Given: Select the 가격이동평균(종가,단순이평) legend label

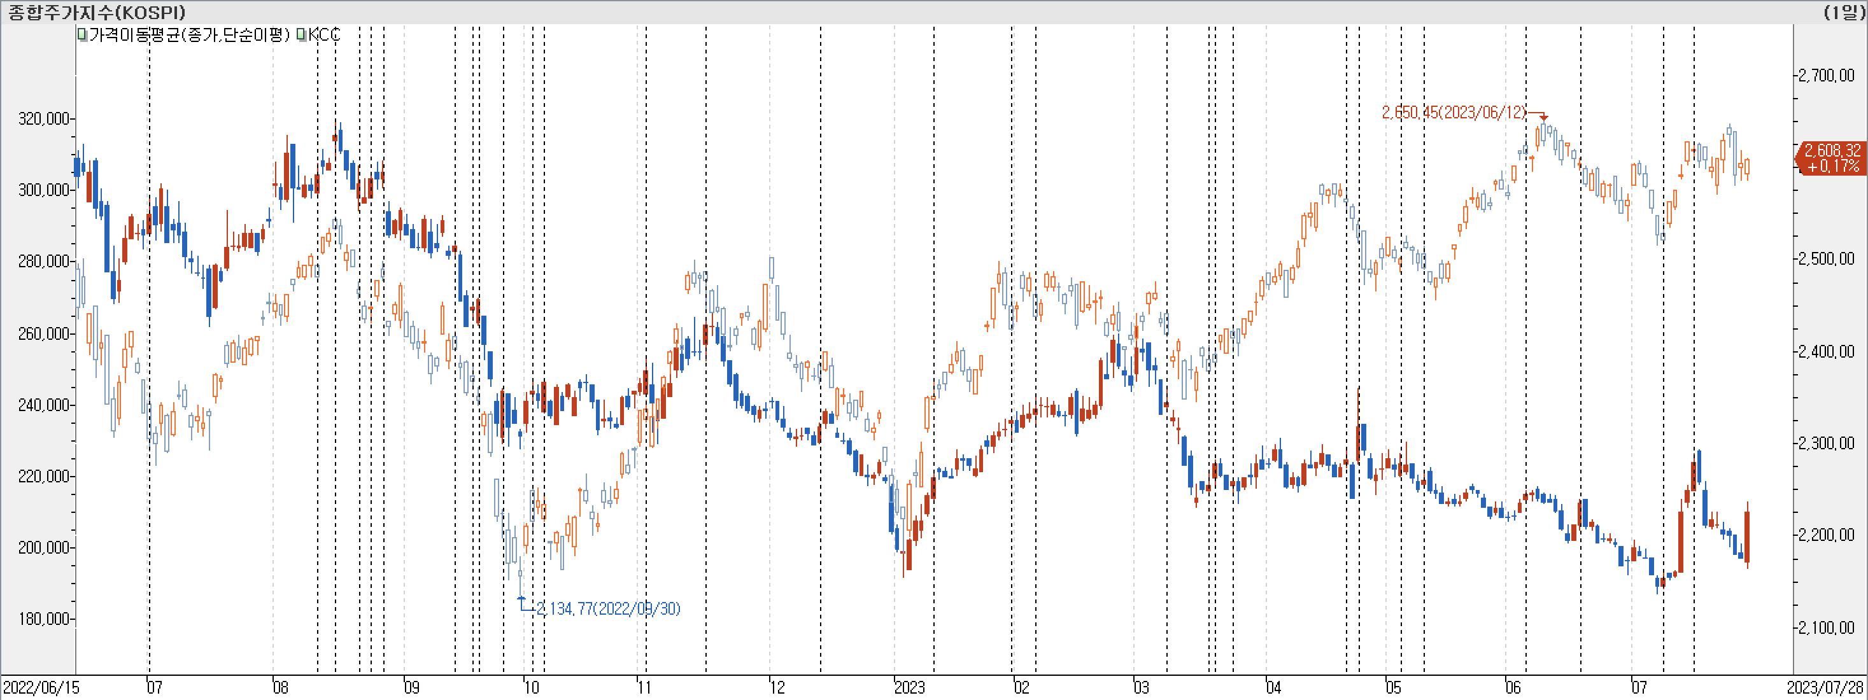Looking at the screenshot, I should pyautogui.click(x=189, y=34).
